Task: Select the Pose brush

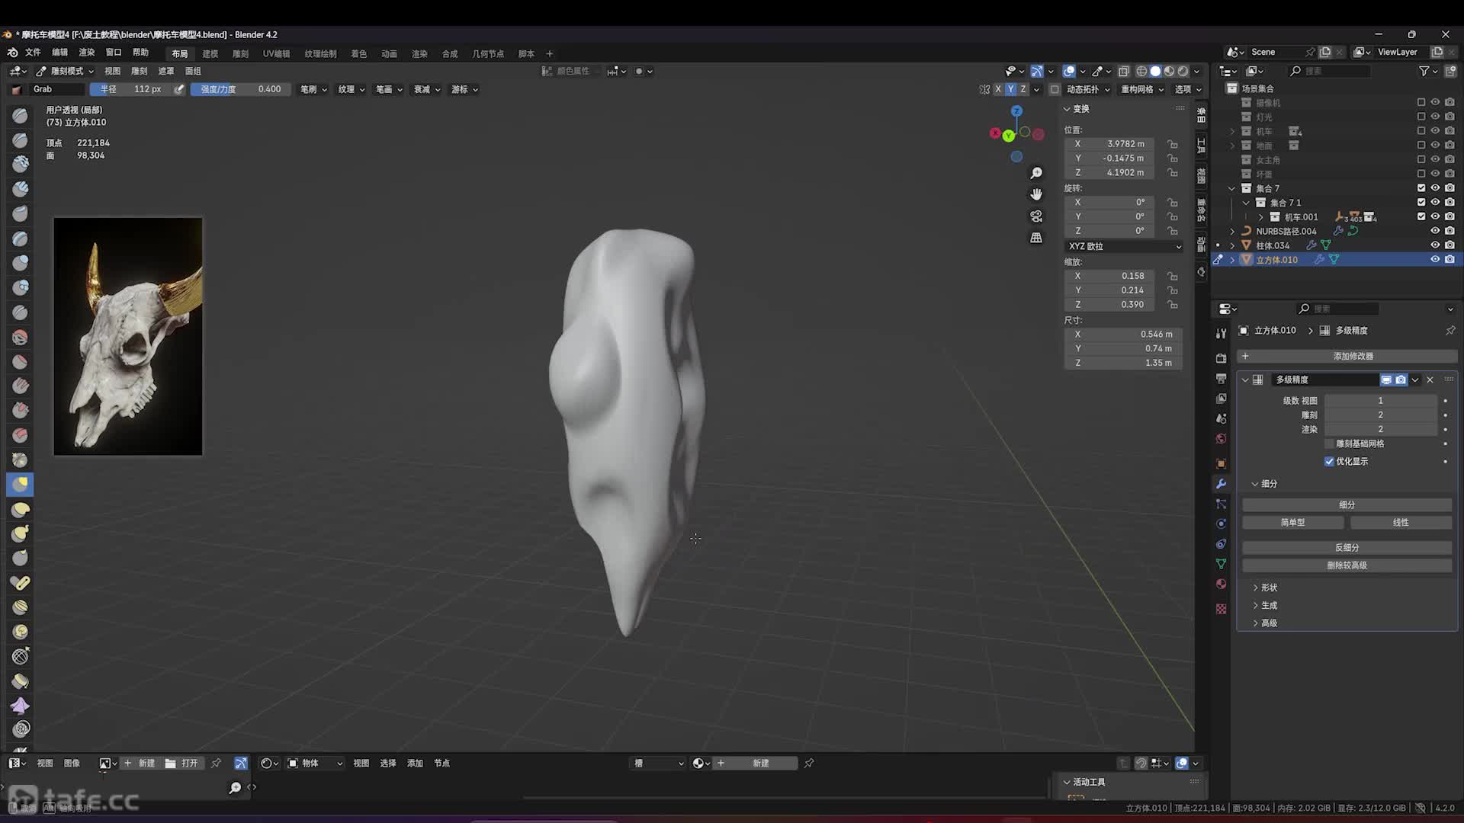Action: 21,582
